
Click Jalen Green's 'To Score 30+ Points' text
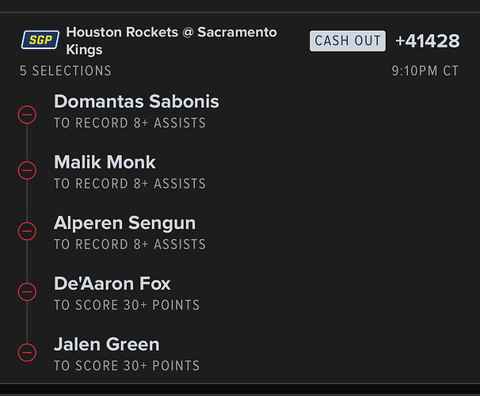pos(127,366)
